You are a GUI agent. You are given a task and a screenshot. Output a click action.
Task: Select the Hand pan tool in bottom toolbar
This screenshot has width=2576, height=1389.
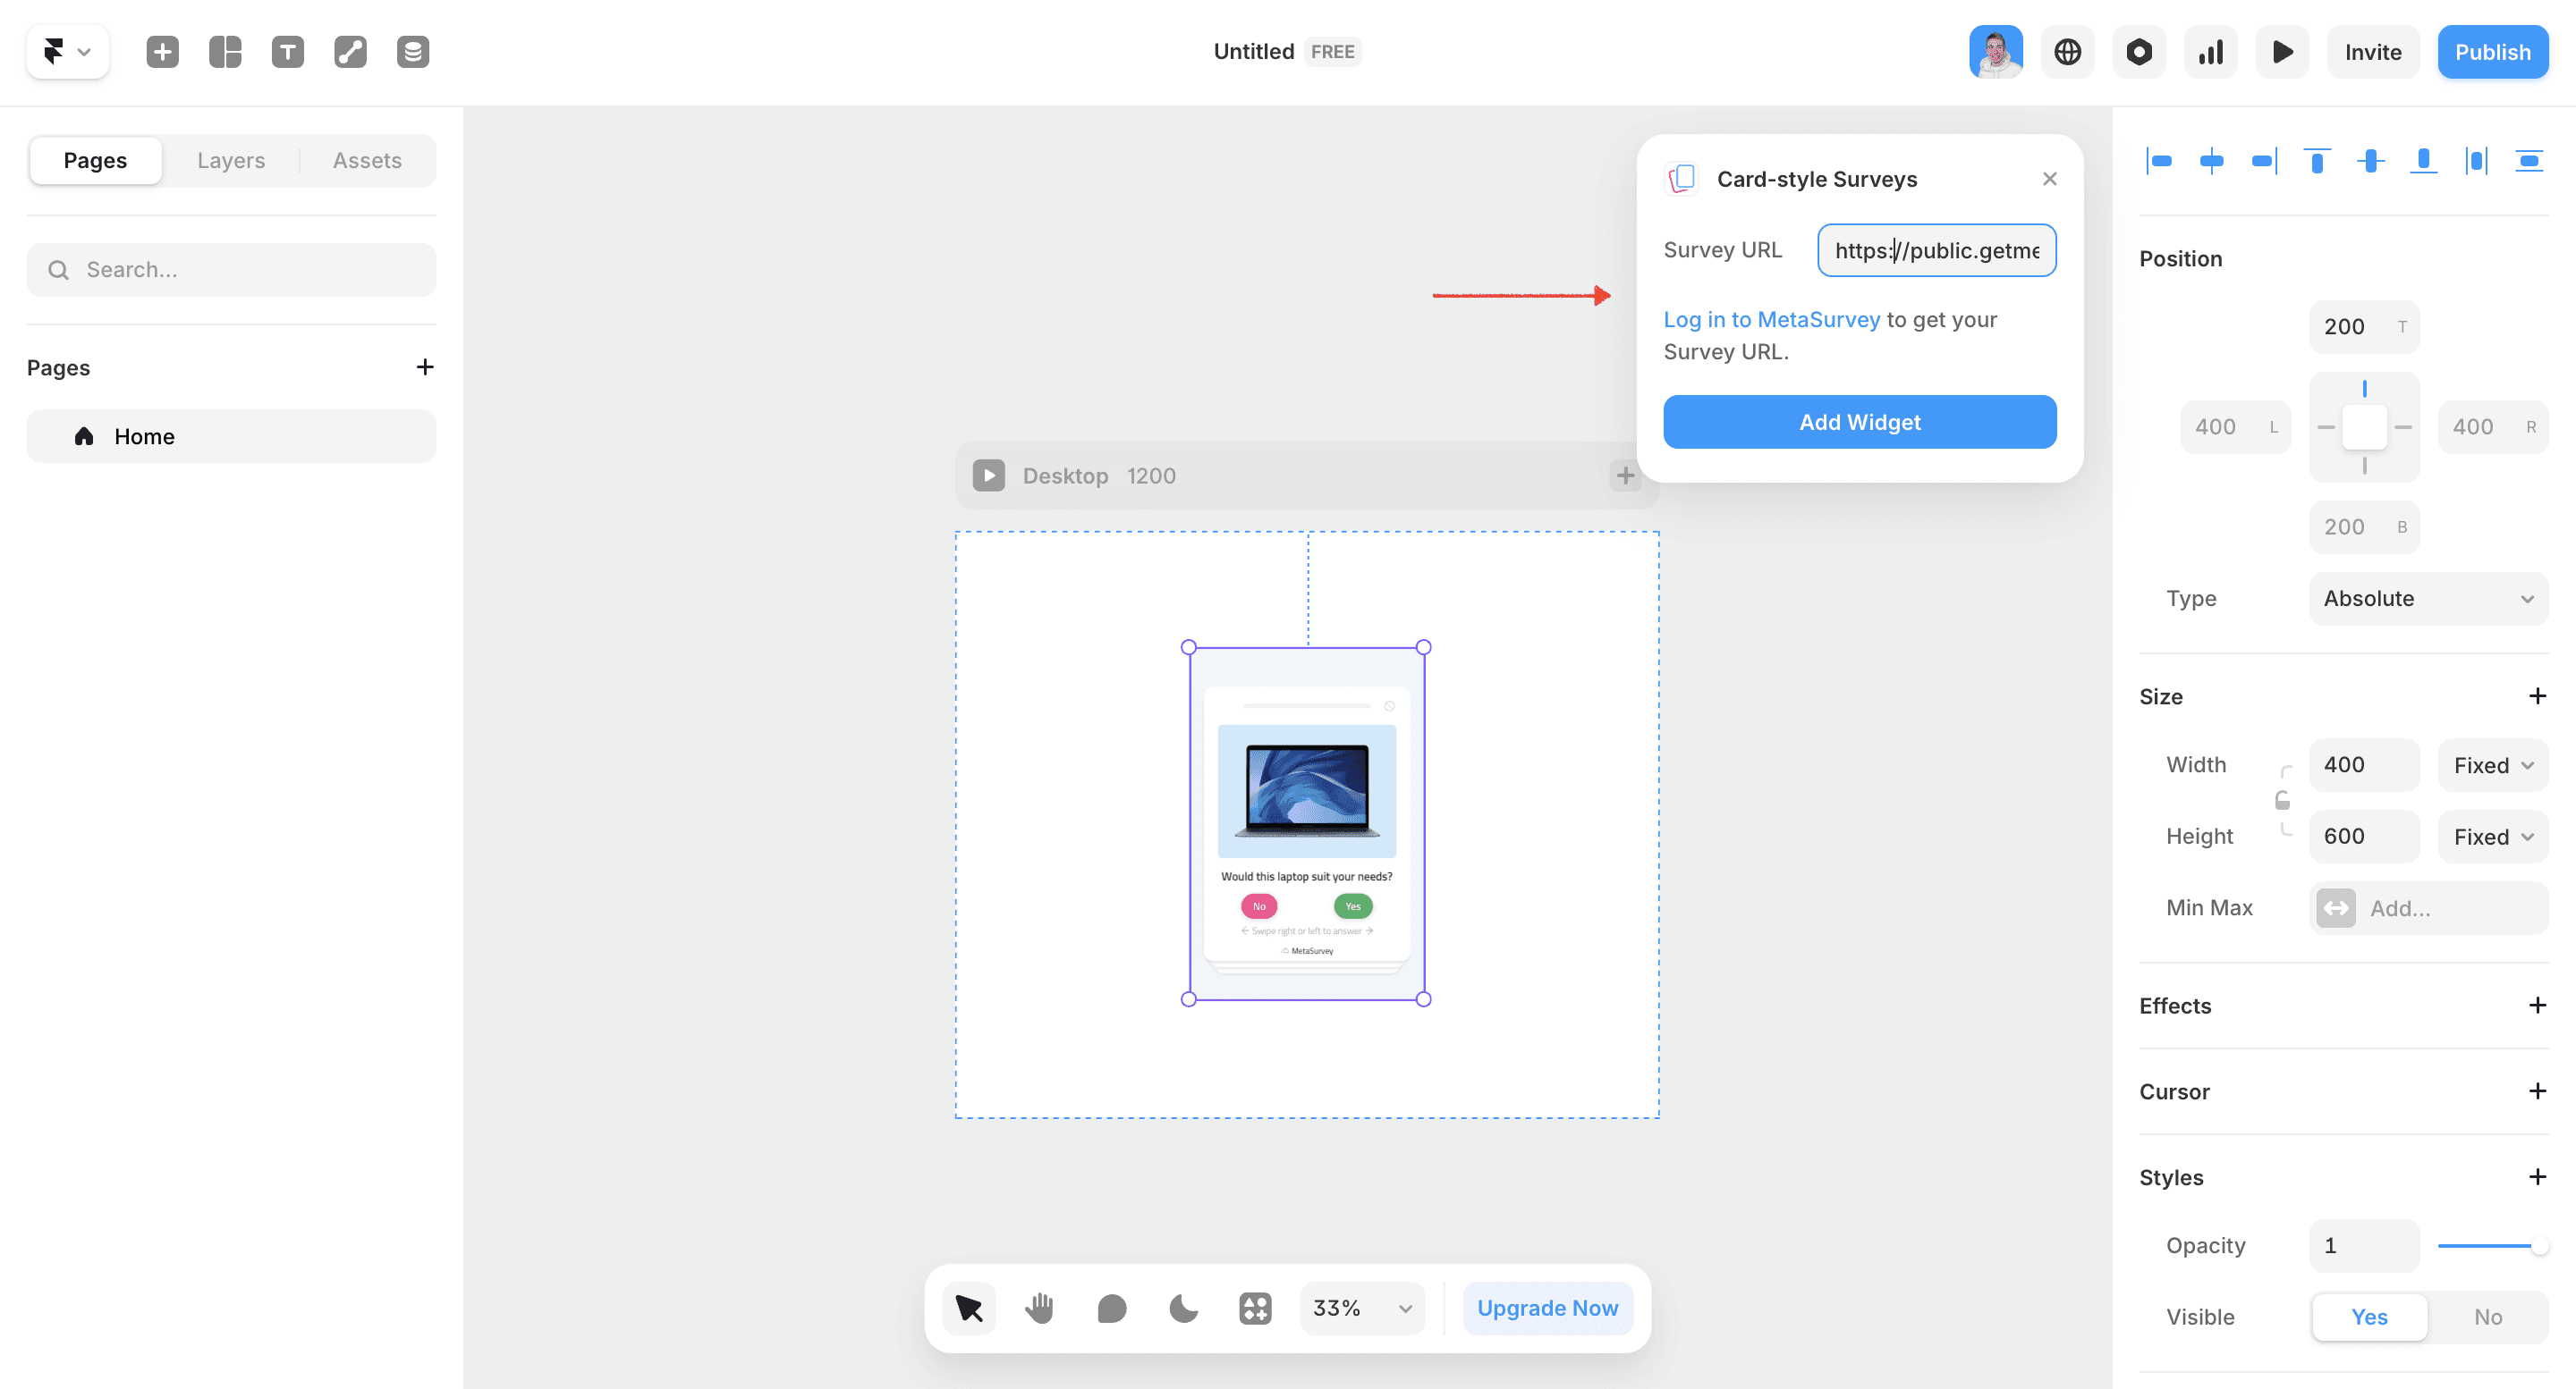coord(1039,1307)
